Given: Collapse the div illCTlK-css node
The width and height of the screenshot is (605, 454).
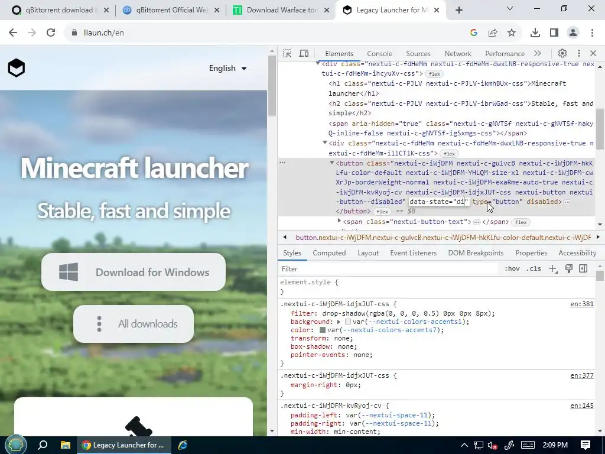Looking at the screenshot, I should pyautogui.click(x=325, y=143).
